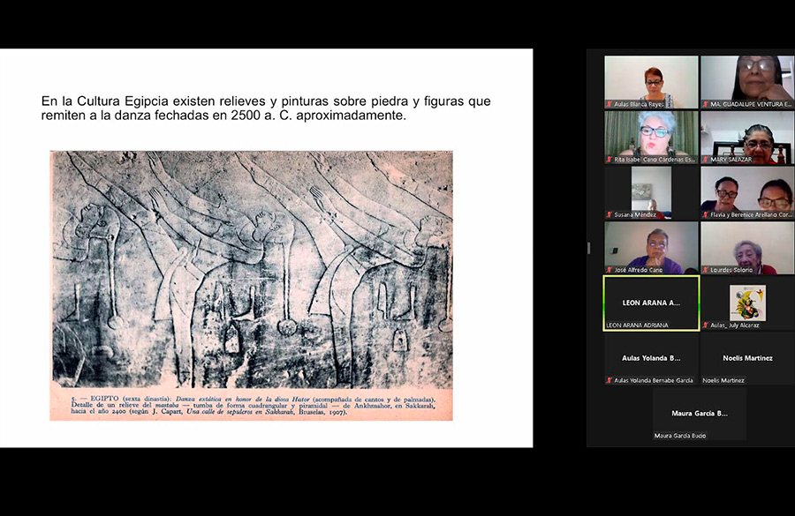This screenshot has width=795, height=516.
Task: Click name label 'Lourdes Solorio'
Action: point(731,270)
